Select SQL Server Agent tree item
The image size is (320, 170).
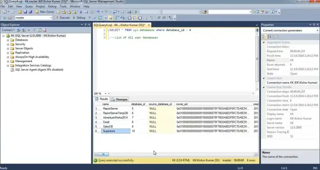pyautogui.click(x=39, y=70)
